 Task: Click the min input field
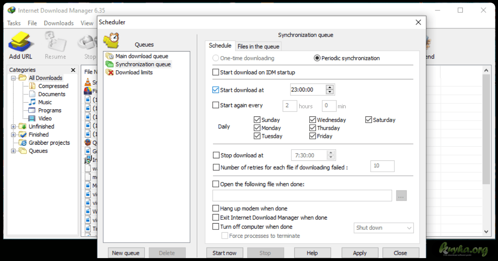pyautogui.click(x=329, y=106)
